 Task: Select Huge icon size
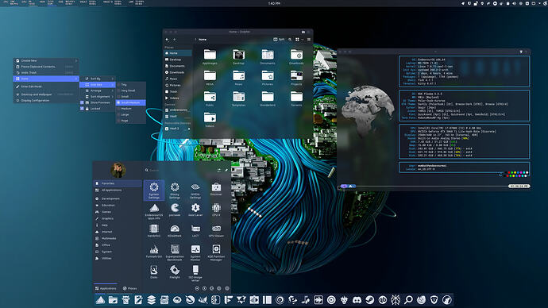coord(131,121)
